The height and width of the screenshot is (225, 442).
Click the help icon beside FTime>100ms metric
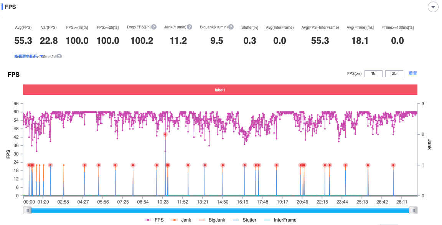(59, 56)
